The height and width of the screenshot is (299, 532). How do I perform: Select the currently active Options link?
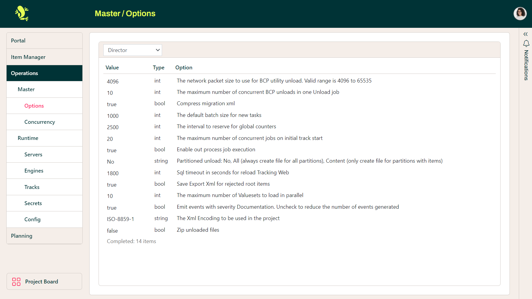[34, 106]
